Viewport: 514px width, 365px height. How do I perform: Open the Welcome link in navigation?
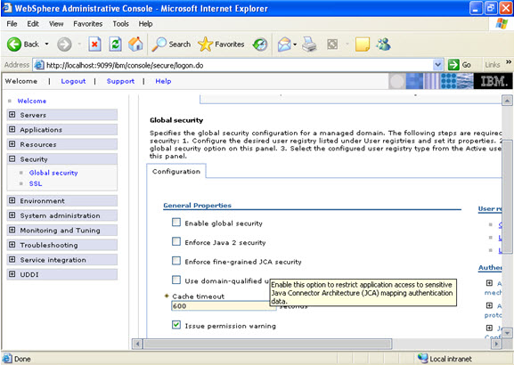[x=32, y=101]
